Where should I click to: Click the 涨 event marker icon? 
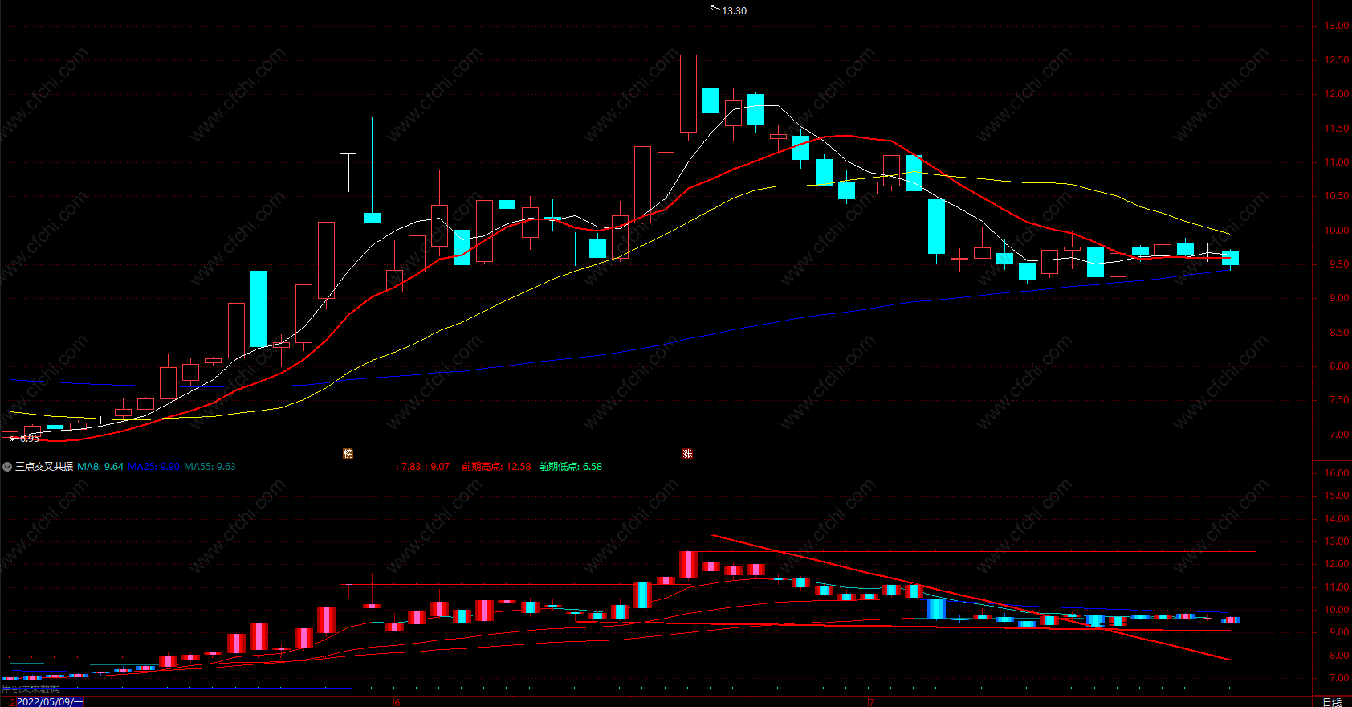point(687,453)
